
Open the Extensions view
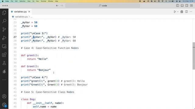point(4,54)
